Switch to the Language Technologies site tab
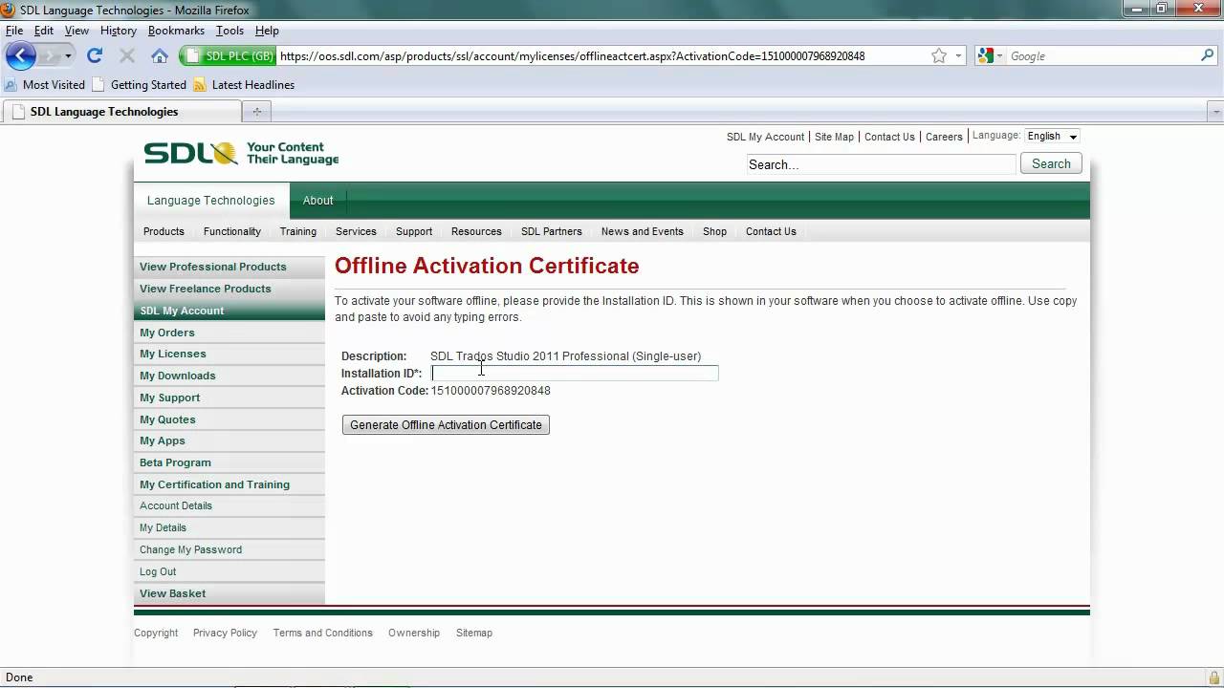 211,201
